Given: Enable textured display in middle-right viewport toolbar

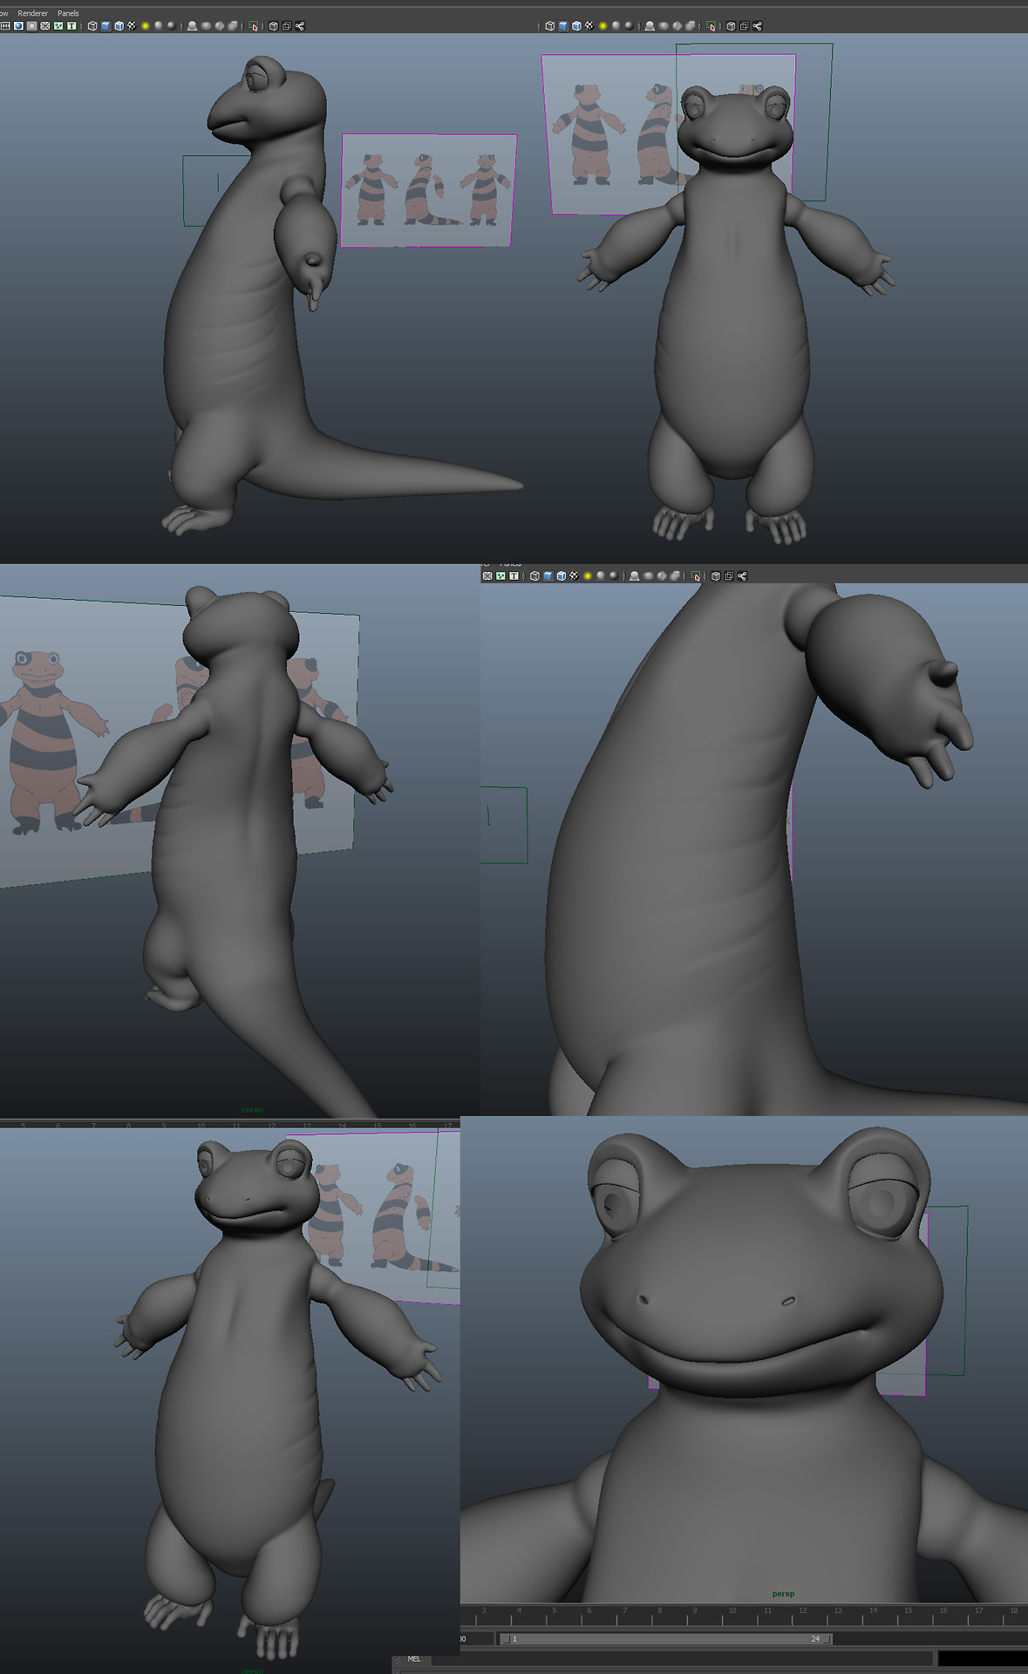Looking at the screenshot, I should [x=574, y=575].
